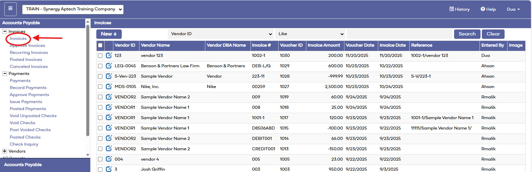Screen dimensions: 532x172
Task: Click the sidebar vertical scrollbar
Action: click(88, 80)
